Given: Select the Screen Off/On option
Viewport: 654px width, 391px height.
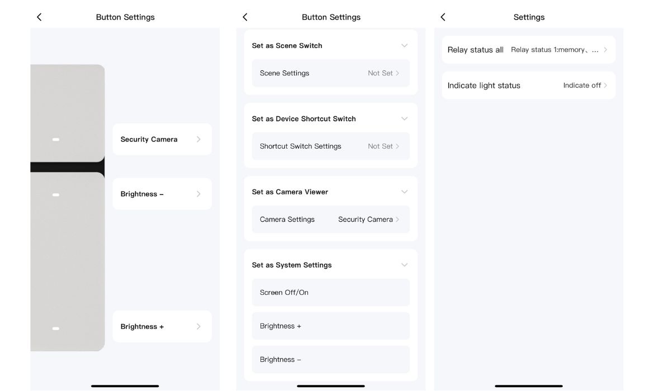Looking at the screenshot, I should pyautogui.click(x=330, y=293).
